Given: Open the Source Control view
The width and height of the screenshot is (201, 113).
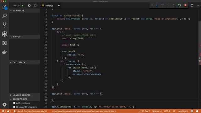Looking at the screenshot, I should pyautogui.click(x=4, y=25).
